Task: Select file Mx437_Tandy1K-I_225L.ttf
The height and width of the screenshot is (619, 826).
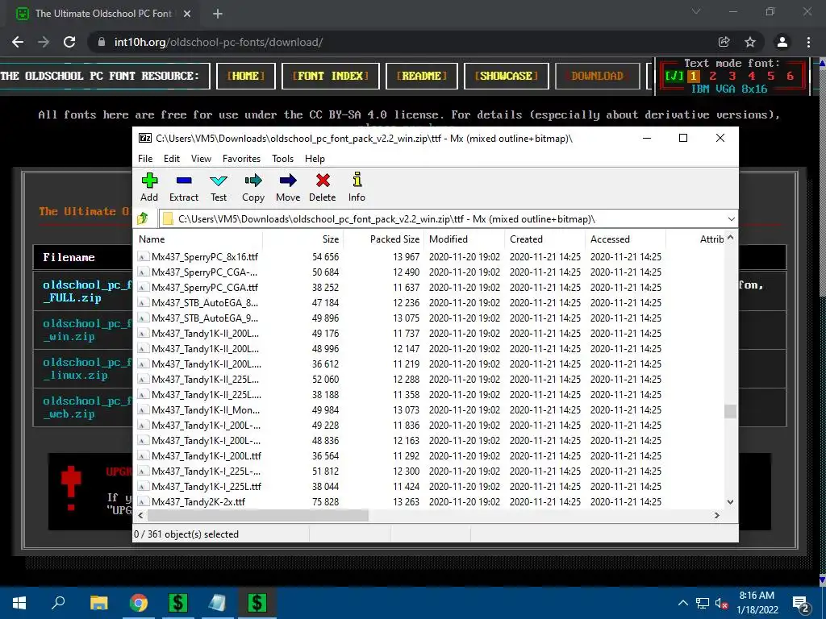Action: (x=206, y=486)
